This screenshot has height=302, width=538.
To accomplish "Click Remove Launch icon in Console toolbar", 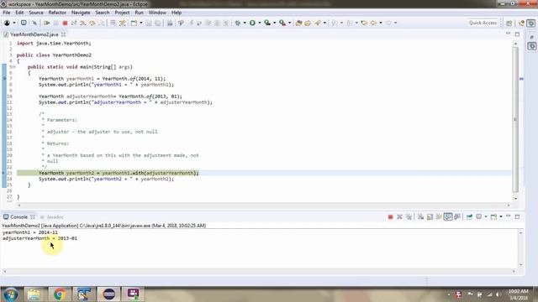I will (x=399, y=217).
